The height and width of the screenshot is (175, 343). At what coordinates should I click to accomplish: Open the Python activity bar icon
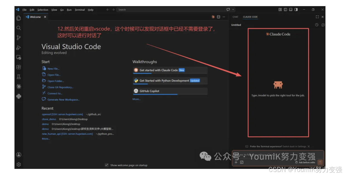click(19, 96)
